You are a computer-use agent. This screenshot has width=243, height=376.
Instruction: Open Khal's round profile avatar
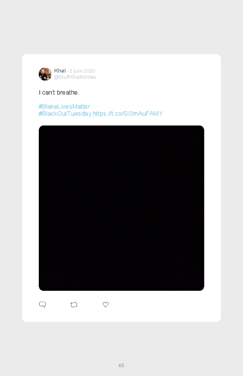(x=45, y=74)
